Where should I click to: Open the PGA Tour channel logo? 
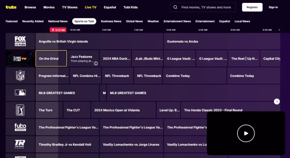point(20,110)
